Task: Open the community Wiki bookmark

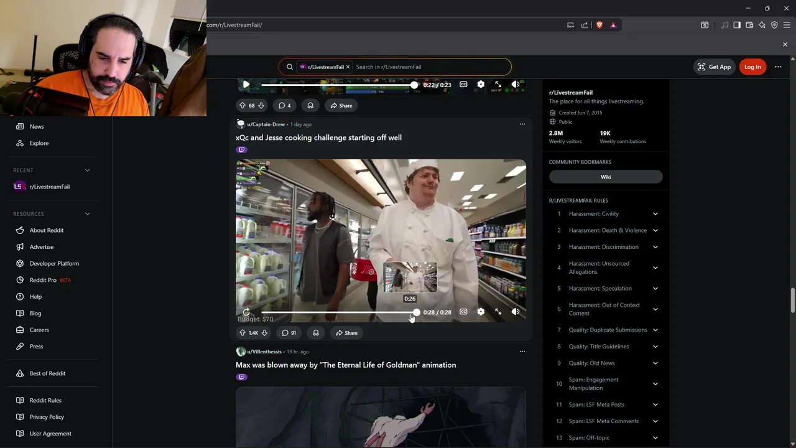Action: point(606,177)
